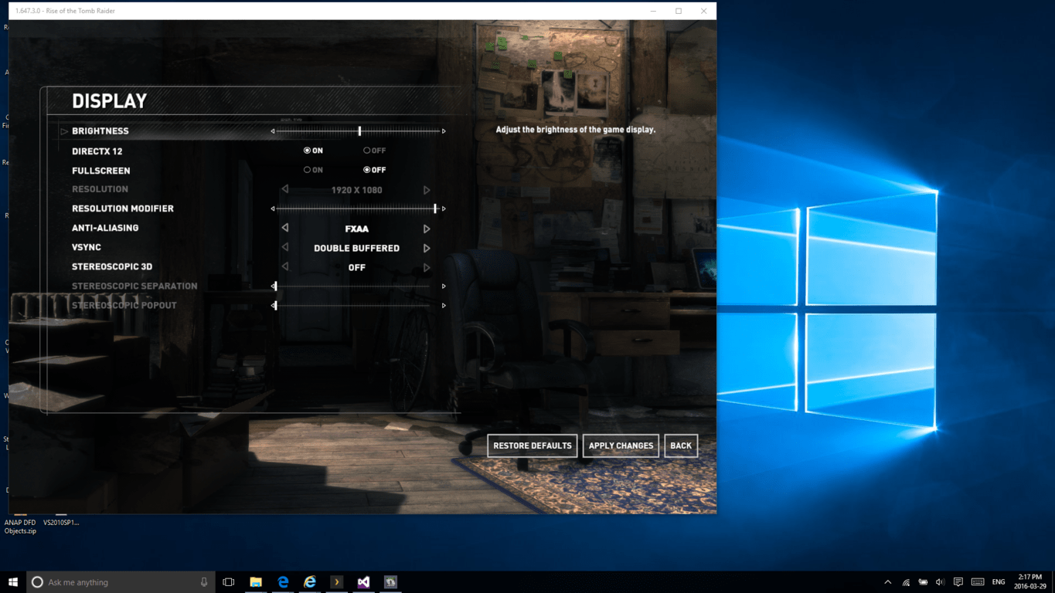Screen dimensions: 1055x593
Task: Click the Apply Changes button
Action: [x=621, y=446]
